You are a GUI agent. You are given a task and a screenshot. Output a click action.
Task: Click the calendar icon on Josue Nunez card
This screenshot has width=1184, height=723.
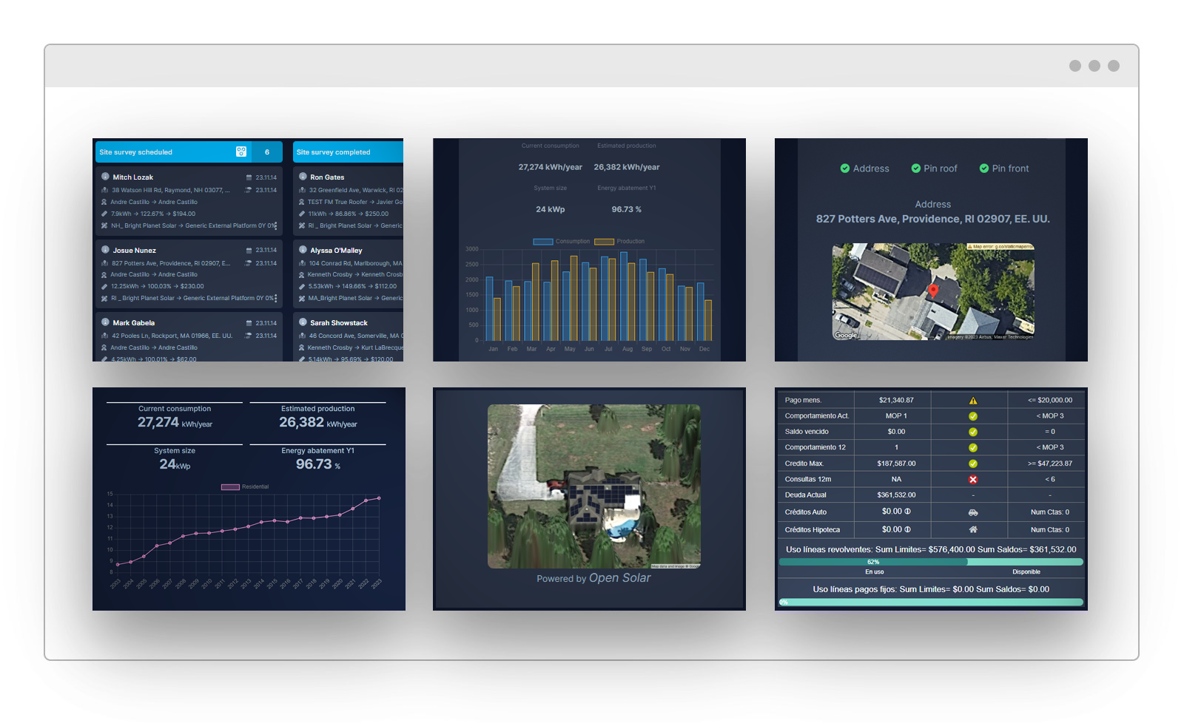[249, 251]
